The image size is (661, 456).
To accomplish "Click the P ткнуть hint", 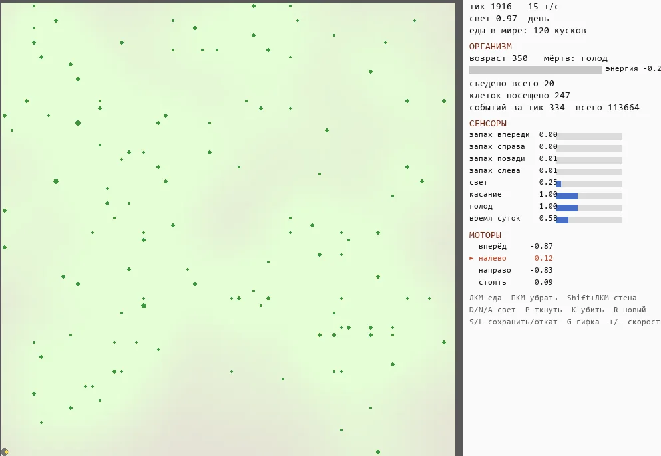I will (x=543, y=310).
